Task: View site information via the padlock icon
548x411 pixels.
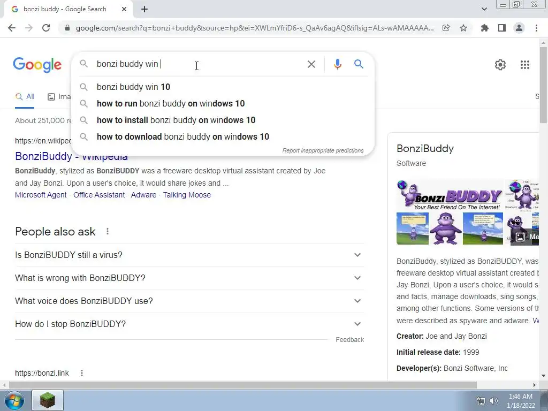Action: click(x=67, y=28)
